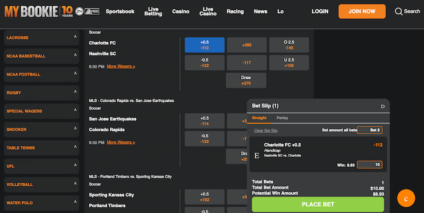Go to the Racing page

click(235, 11)
